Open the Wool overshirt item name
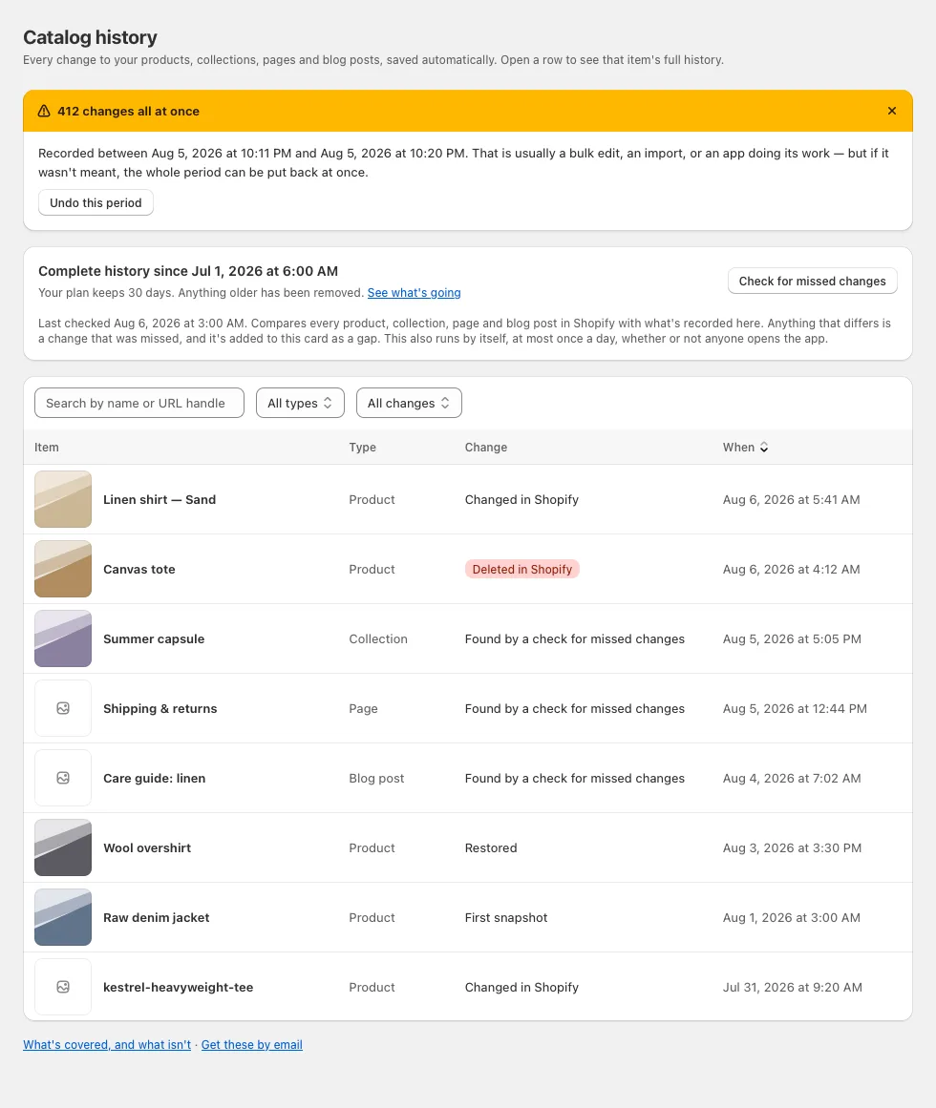Image resolution: width=936 pixels, height=1108 pixels. click(147, 848)
